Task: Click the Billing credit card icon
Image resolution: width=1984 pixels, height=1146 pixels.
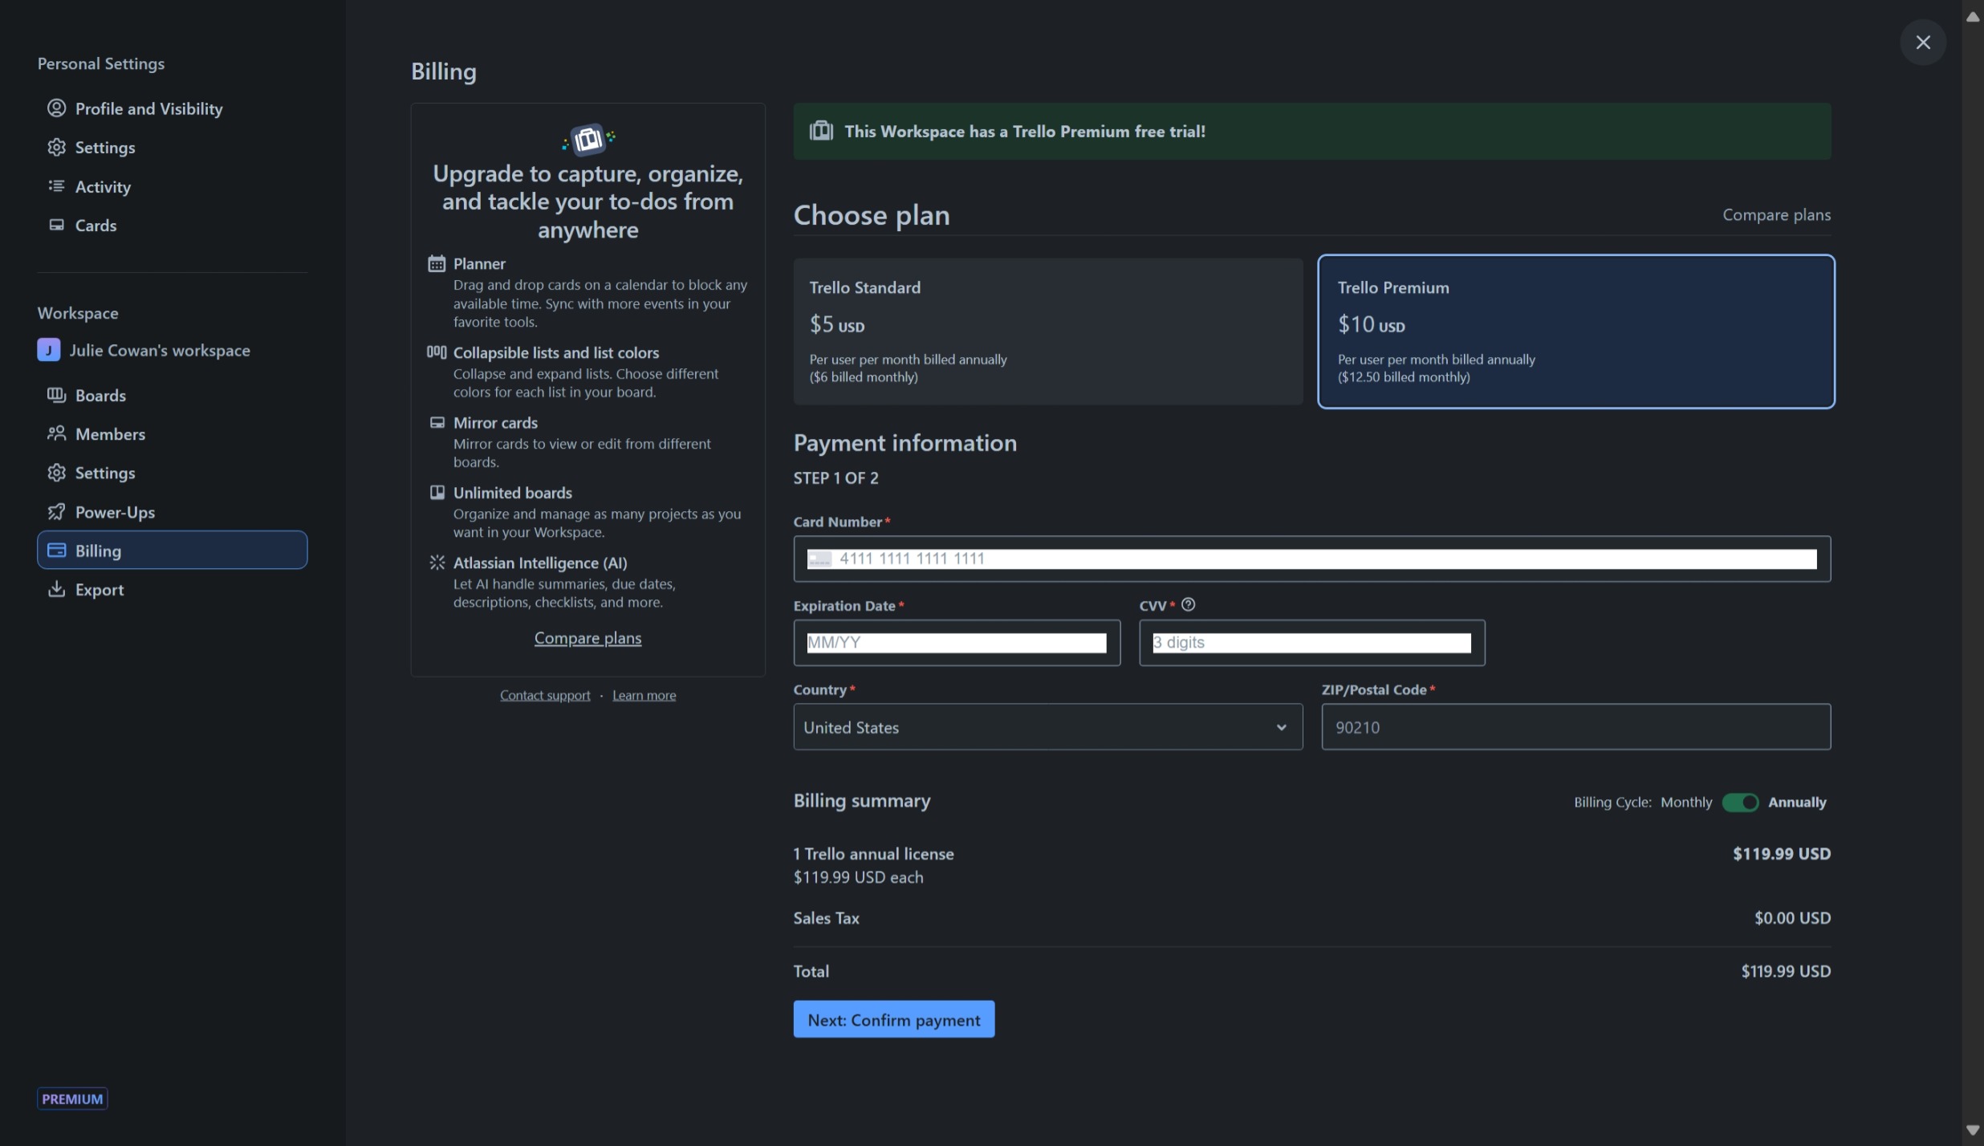Action: tap(56, 551)
